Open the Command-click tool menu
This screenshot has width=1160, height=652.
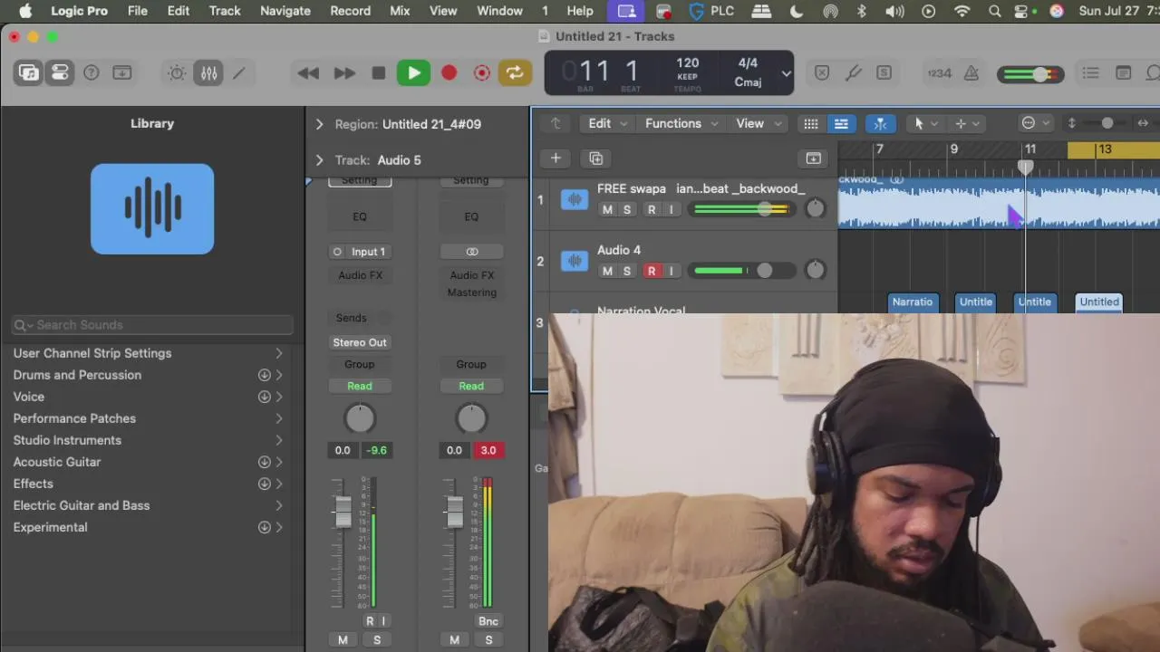[967, 124]
